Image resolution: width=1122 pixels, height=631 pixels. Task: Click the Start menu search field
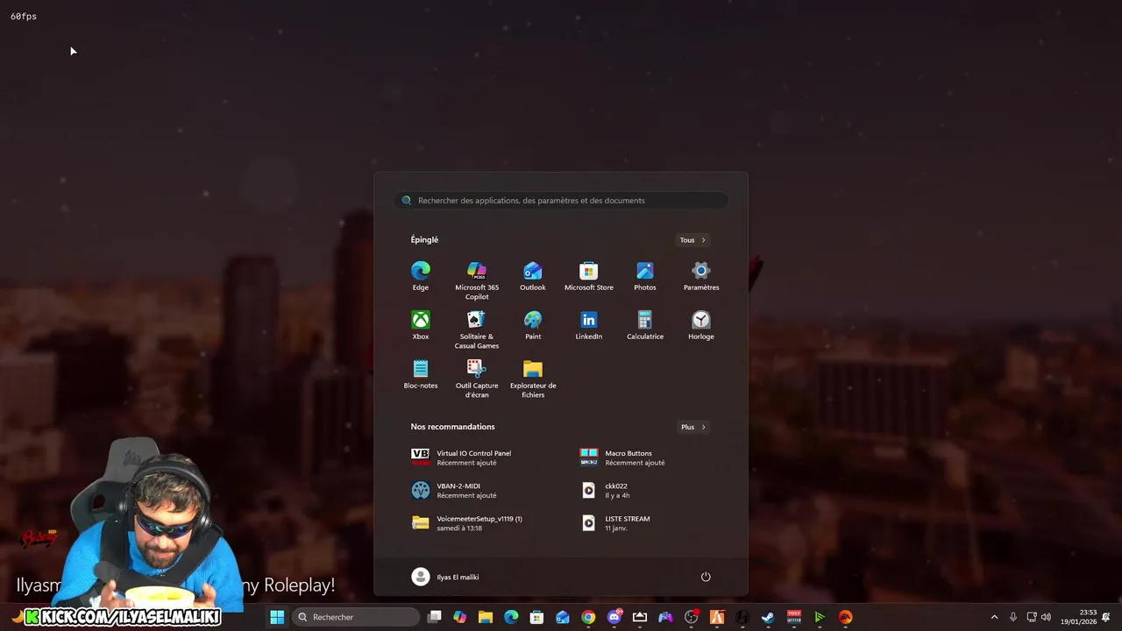pos(561,201)
